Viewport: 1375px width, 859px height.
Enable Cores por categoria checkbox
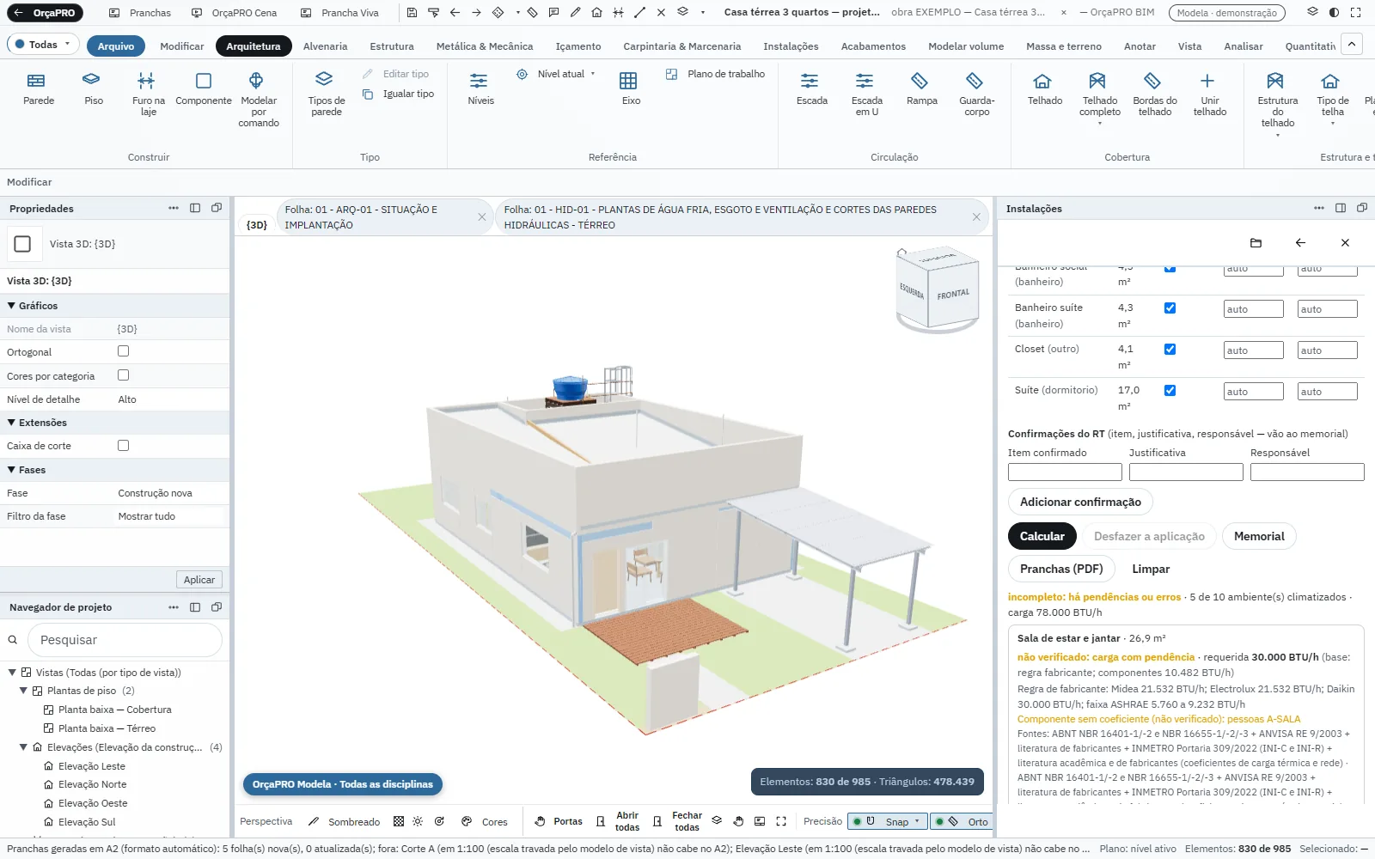point(124,375)
